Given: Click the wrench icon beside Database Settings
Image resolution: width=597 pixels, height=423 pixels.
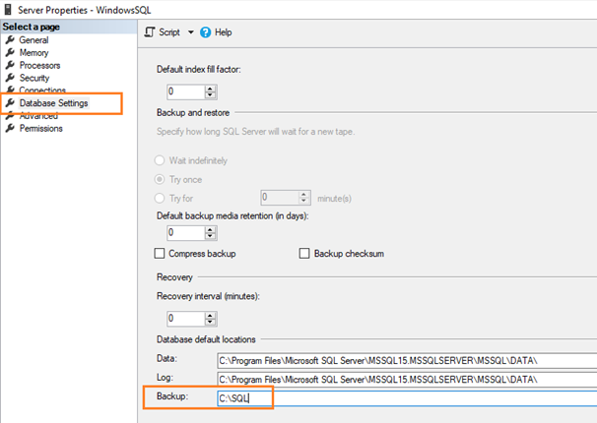Looking at the screenshot, I should click(x=10, y=102).
